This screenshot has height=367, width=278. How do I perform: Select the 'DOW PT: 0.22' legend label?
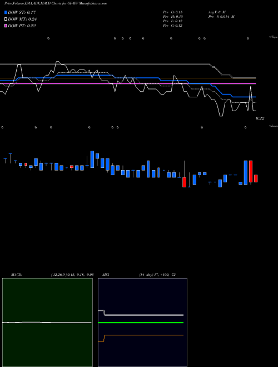coord(22,26)
